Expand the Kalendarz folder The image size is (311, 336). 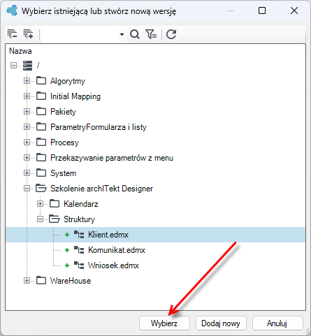pos(40,204)
